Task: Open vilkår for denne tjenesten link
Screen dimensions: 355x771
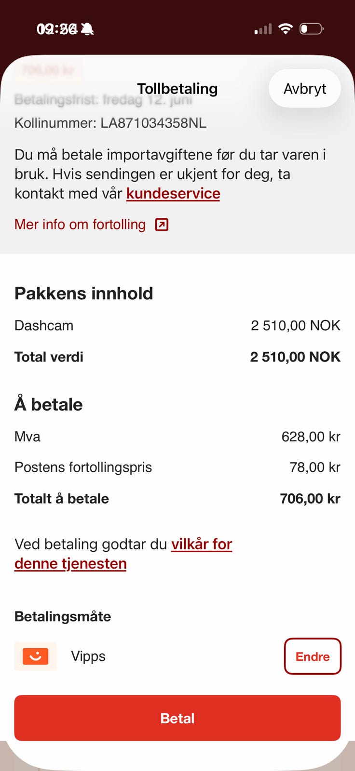Action: (123, 554)
